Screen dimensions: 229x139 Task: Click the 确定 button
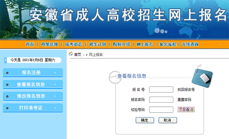(x=145, y=120)
